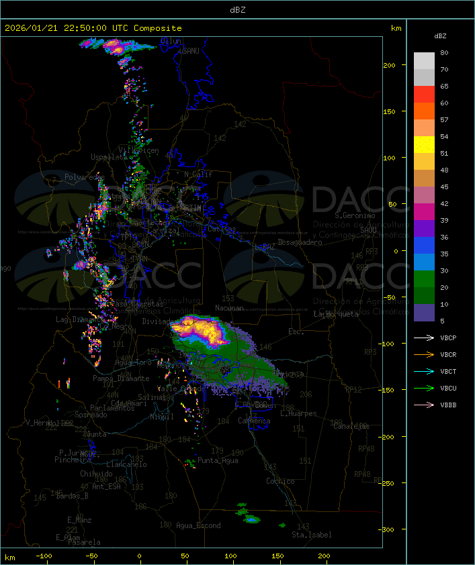
Task: Click the 'L.Huarpes' map label
Action: [x=298, y=413]
